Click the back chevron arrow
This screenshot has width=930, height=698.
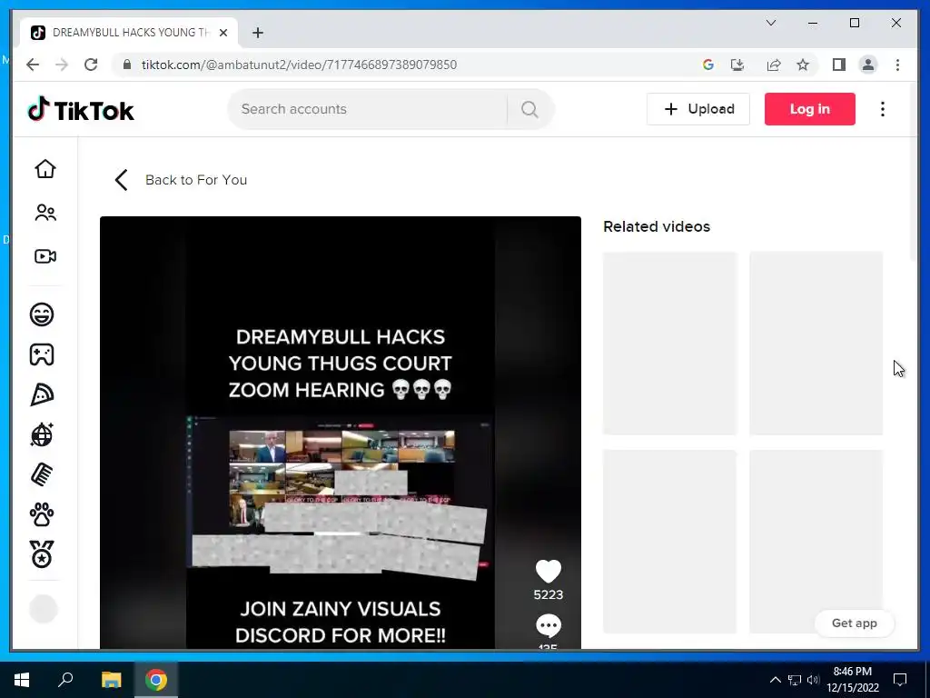pyautogui.click(x=121, y=180)
